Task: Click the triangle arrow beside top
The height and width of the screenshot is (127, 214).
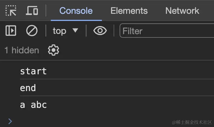Action: (75, 30)
